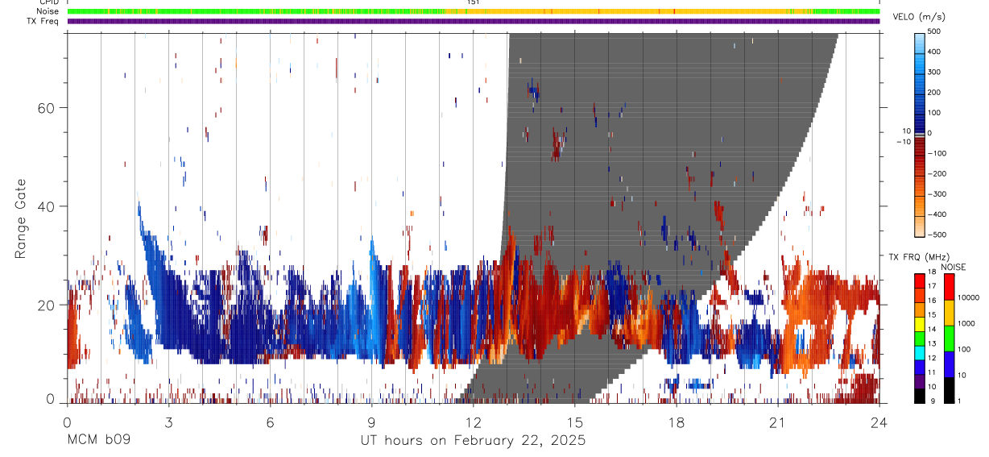Click the 10000 tick on NOISE colorbar
Screen dimensions: 989x457
[x=968, y=298]
